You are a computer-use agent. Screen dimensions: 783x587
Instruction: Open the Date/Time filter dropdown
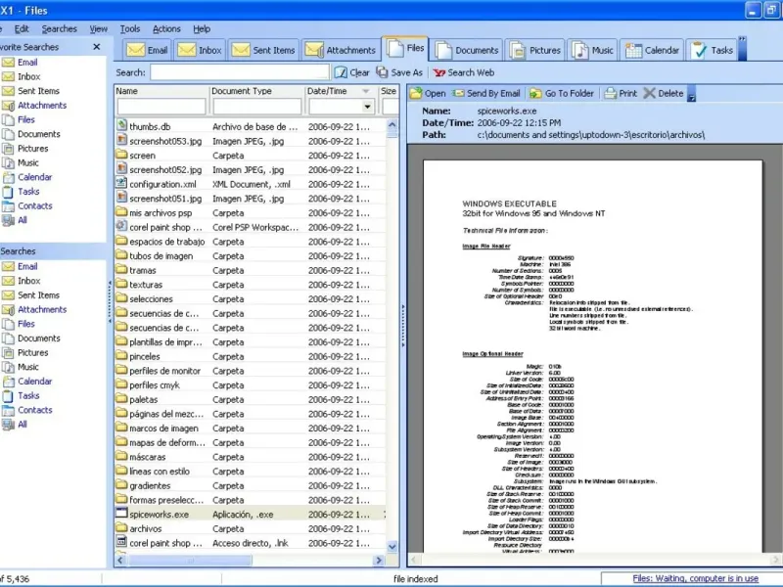click(x=368, y=107)
